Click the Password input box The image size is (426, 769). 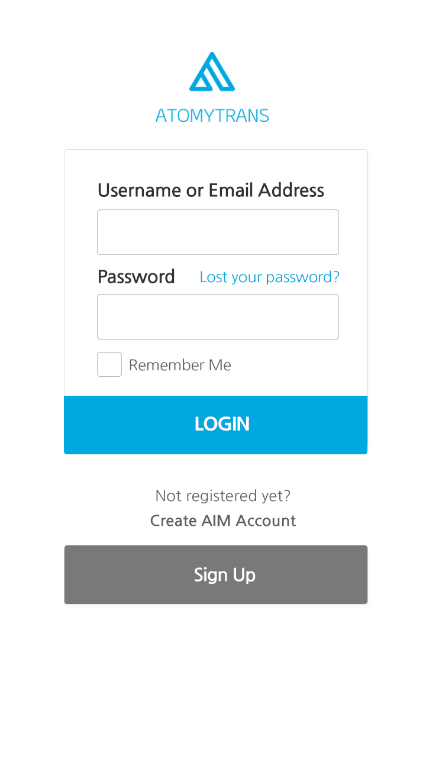[218, 316]
